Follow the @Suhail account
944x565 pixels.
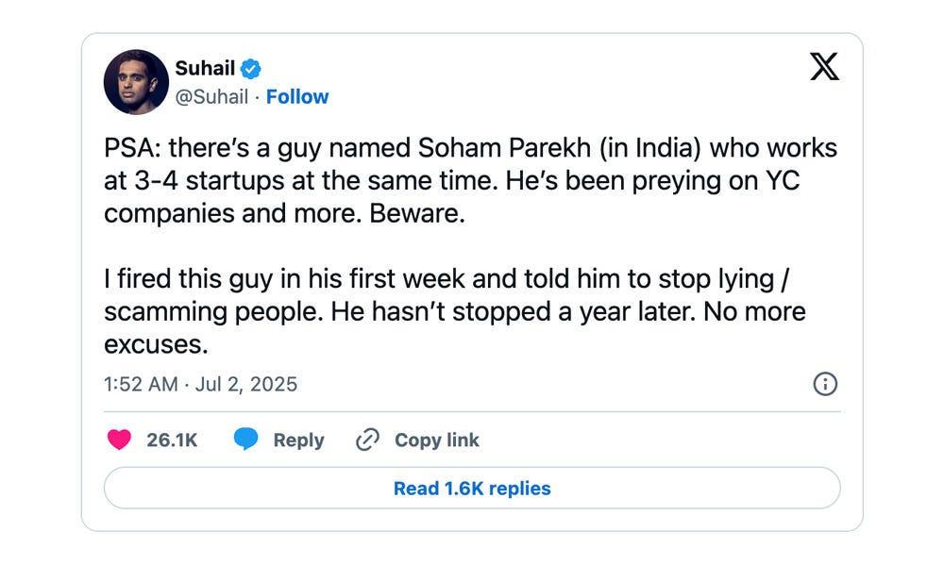[297, 96]
